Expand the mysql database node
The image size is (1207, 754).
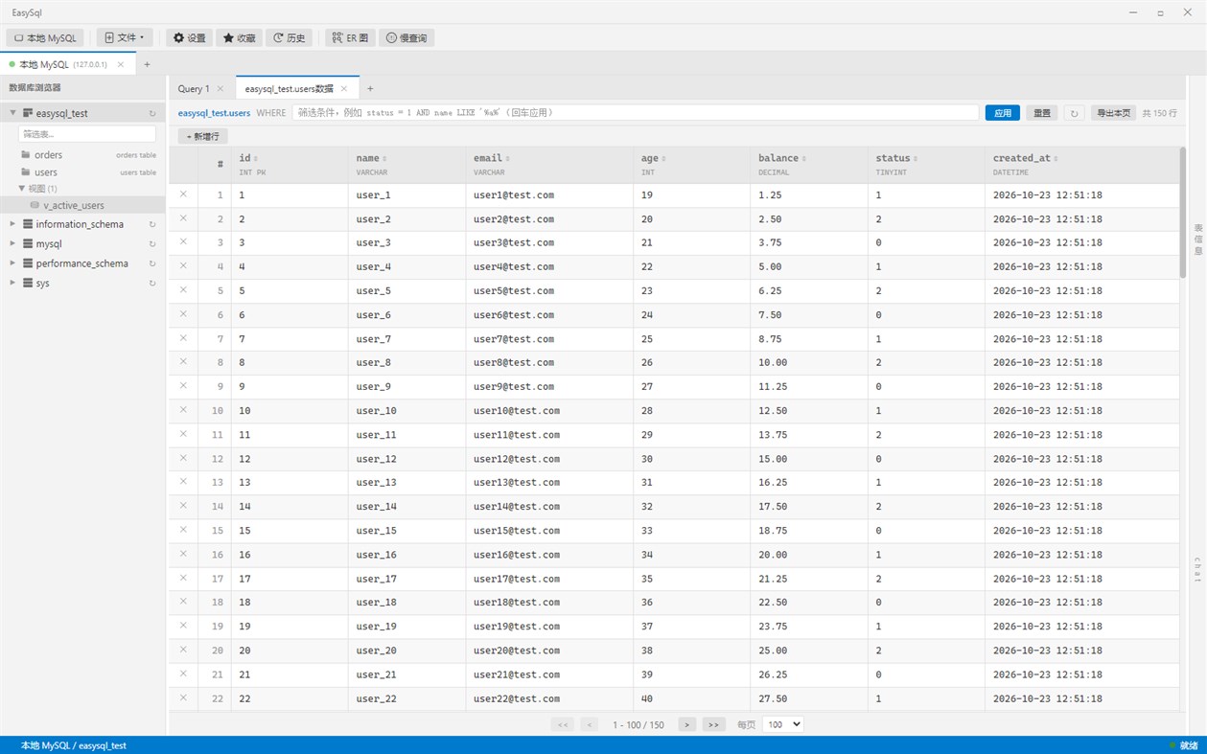[x=12, y=244]
